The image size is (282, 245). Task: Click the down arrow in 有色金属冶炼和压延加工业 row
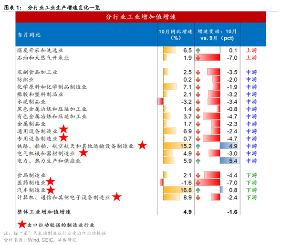click(198, 117)
